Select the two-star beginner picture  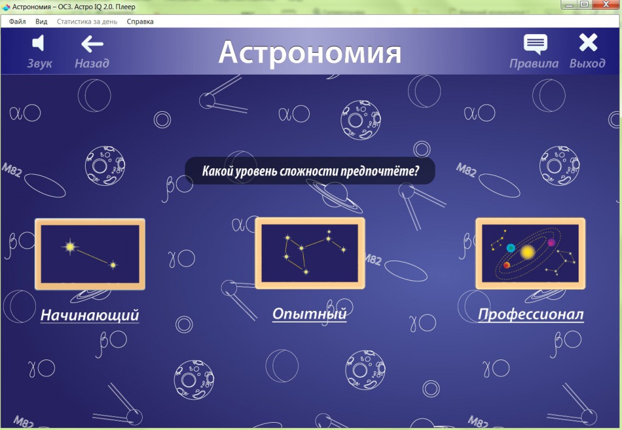(x=90, y=254)
